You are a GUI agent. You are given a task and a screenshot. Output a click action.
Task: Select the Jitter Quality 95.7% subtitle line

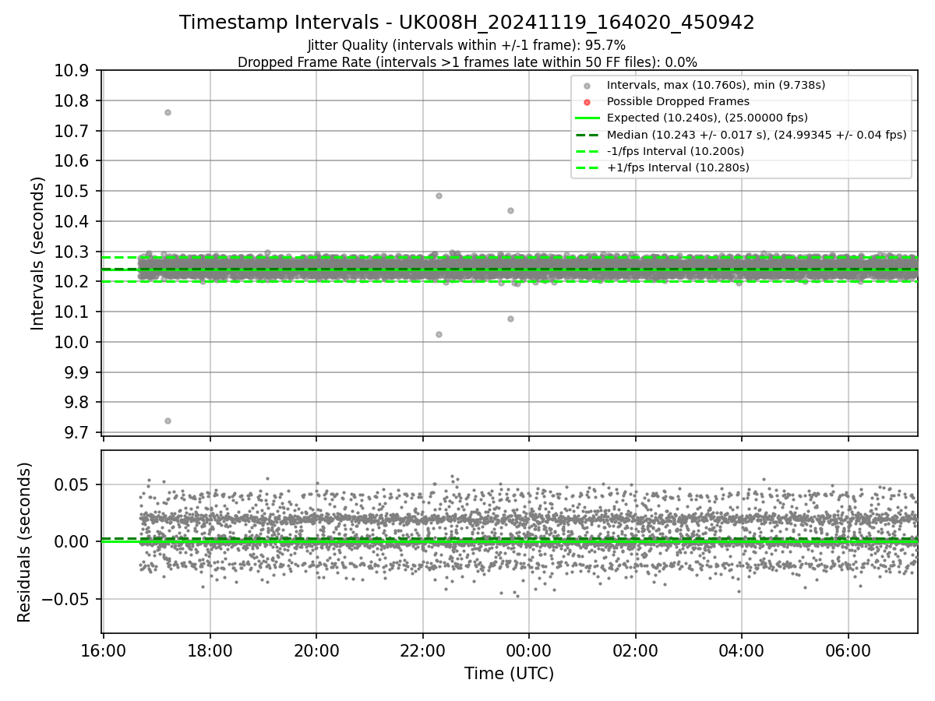click(x=467, y=45)
